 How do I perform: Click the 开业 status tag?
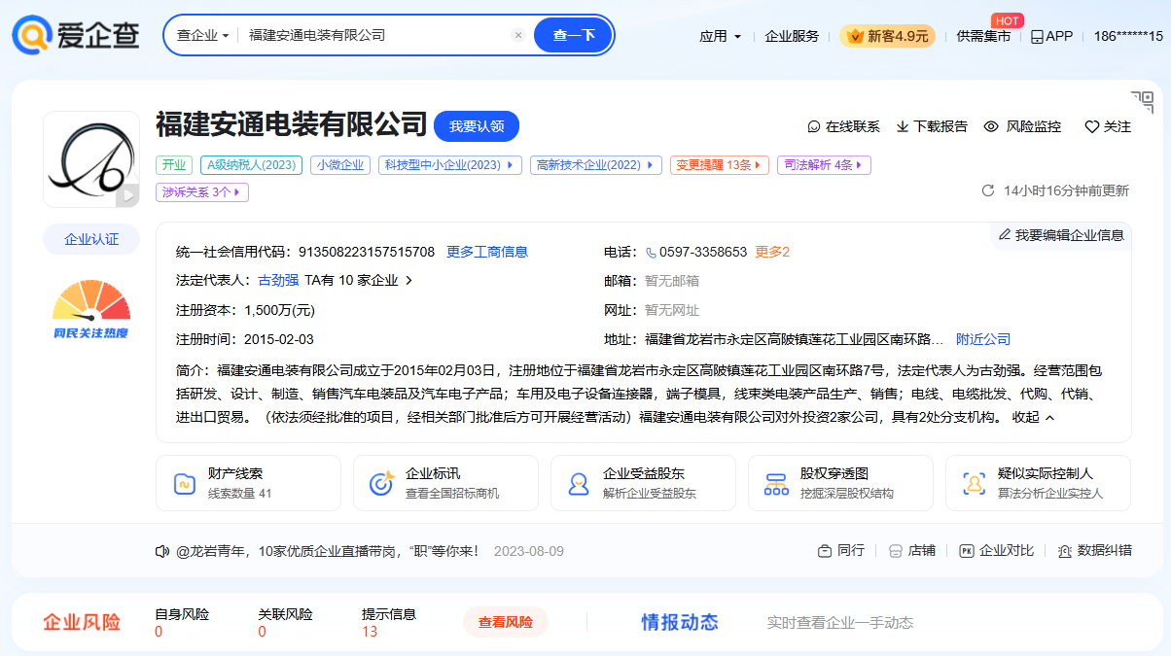pos(173,165)
